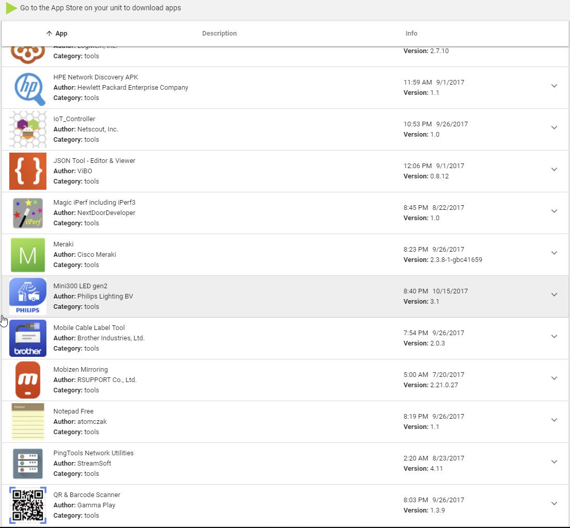
Task: Select the Philips Mini300 LED gen2 icon
Action: click(28, 296)
